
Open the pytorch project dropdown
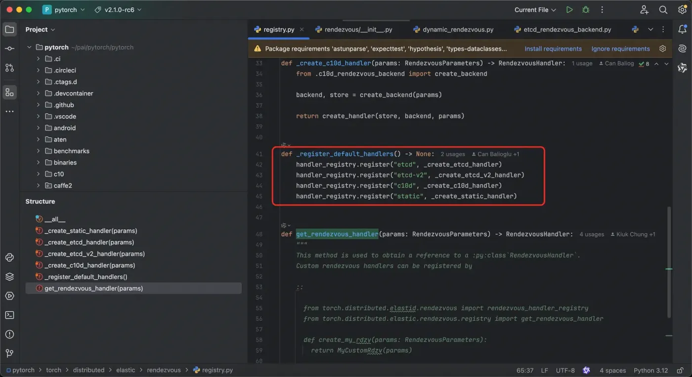click(x=64, y=10)
